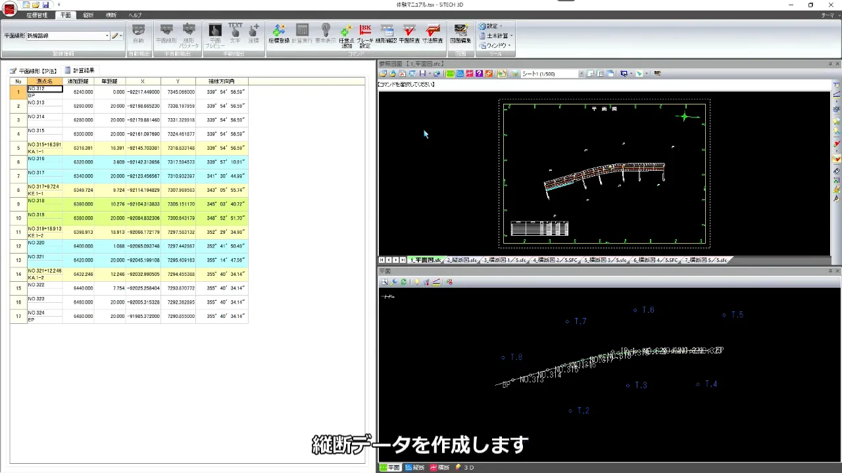Click the 文字 TEXT icon
This screenshot has height=473, width=842.
pyautogui.click(x=235, y=34)
